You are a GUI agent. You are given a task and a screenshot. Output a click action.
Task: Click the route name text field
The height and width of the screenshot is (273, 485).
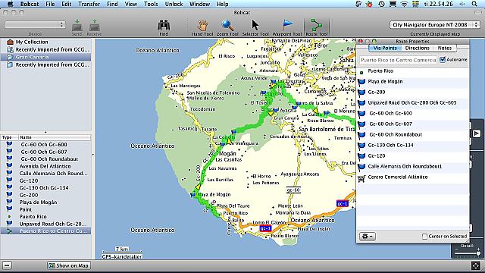398,60
